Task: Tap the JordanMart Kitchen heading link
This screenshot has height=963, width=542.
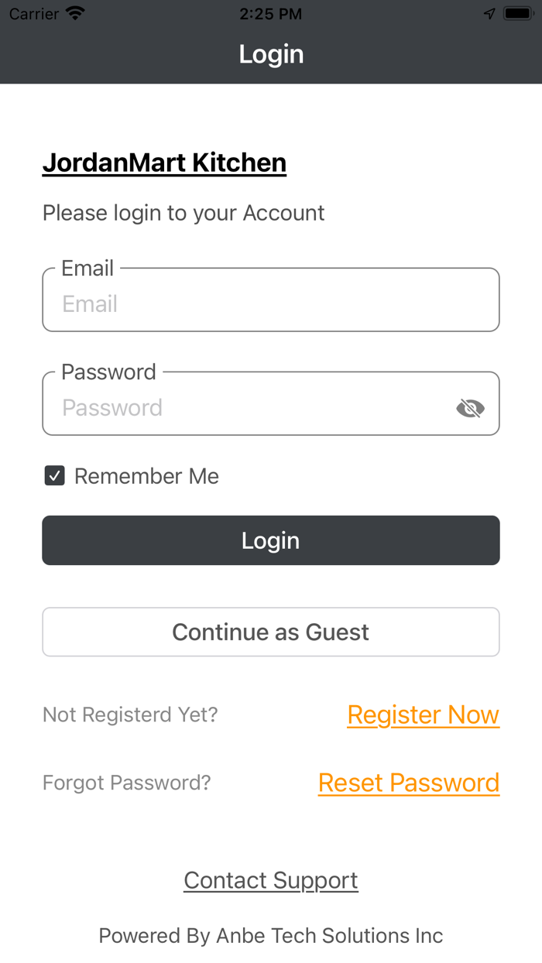Action: pos(164,163)
